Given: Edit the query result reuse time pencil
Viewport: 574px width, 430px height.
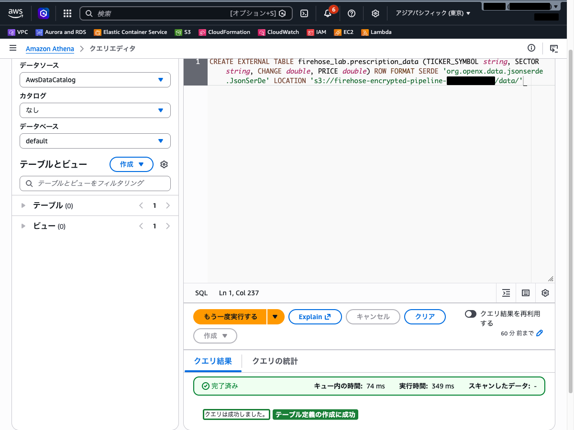Looking at the screenshot, I should 540,333.
